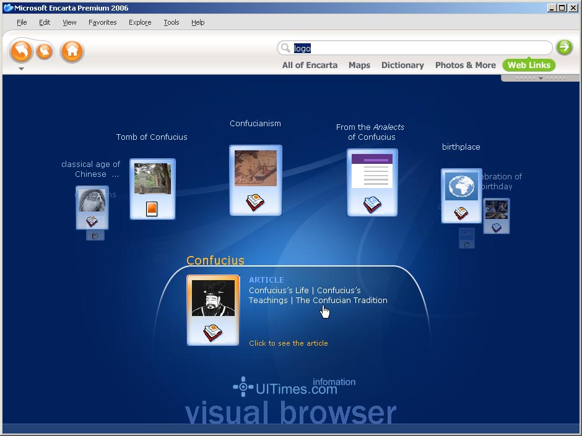Maximize the Encarta window

coord(562,8)
